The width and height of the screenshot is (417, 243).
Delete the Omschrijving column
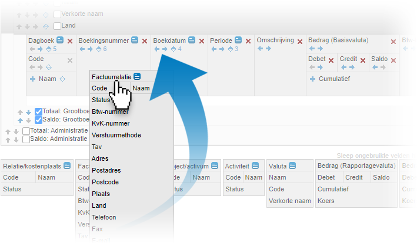tap(300, 41)
